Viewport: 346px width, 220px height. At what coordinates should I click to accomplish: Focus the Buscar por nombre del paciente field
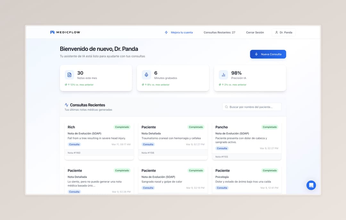254,107
